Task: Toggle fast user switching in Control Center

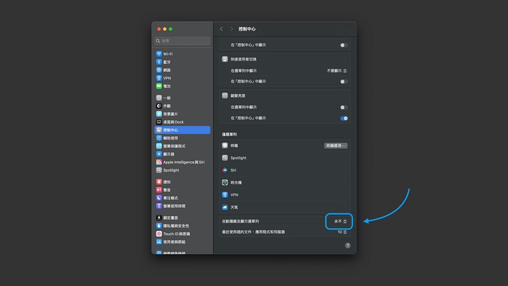Action: (343, 82)
